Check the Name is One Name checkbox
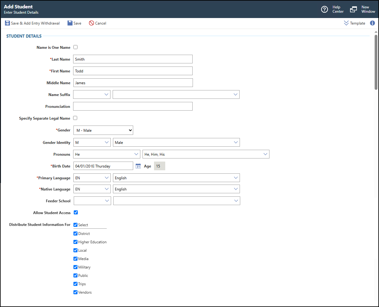The image size is (379, 307). [75, 48]
